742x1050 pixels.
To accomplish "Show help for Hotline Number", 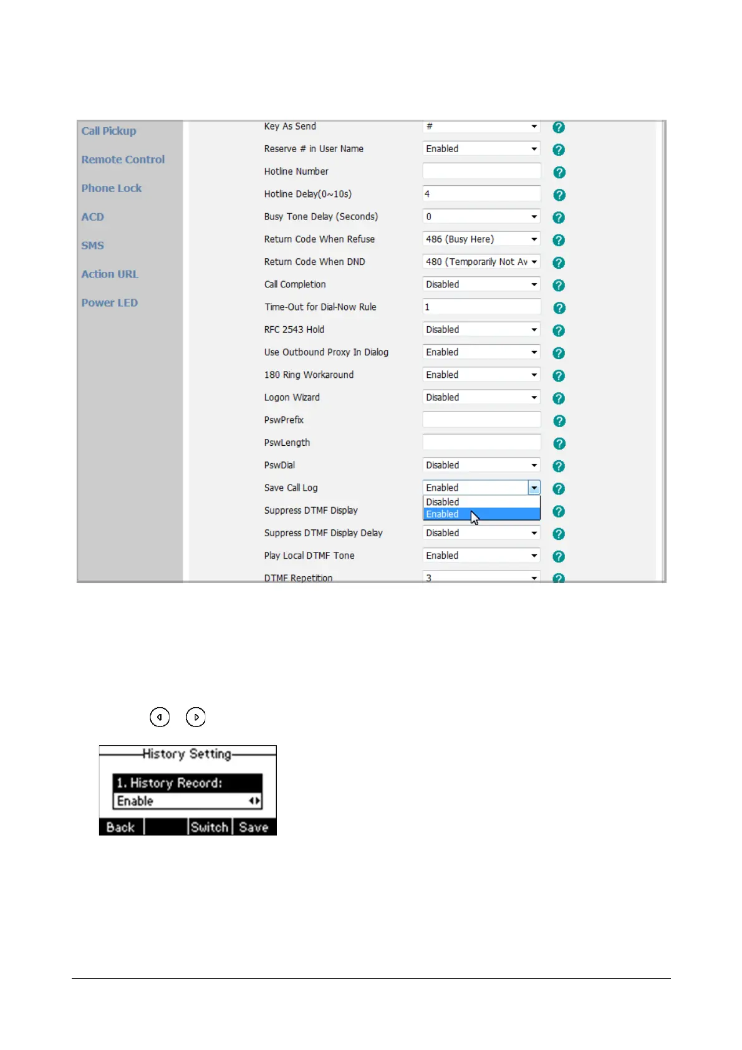I will point(559,172).
